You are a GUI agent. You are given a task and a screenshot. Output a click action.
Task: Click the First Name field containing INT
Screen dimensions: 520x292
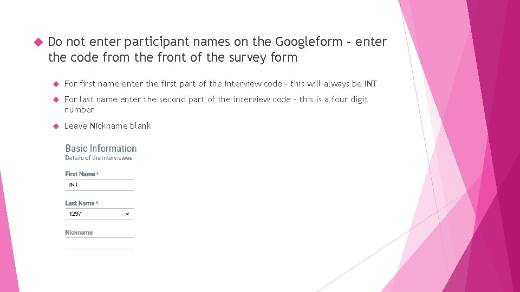coord(97,185)
